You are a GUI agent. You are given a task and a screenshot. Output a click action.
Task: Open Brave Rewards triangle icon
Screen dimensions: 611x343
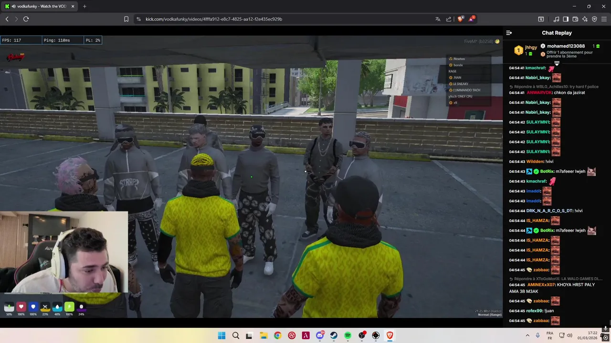tap(472, 19)
